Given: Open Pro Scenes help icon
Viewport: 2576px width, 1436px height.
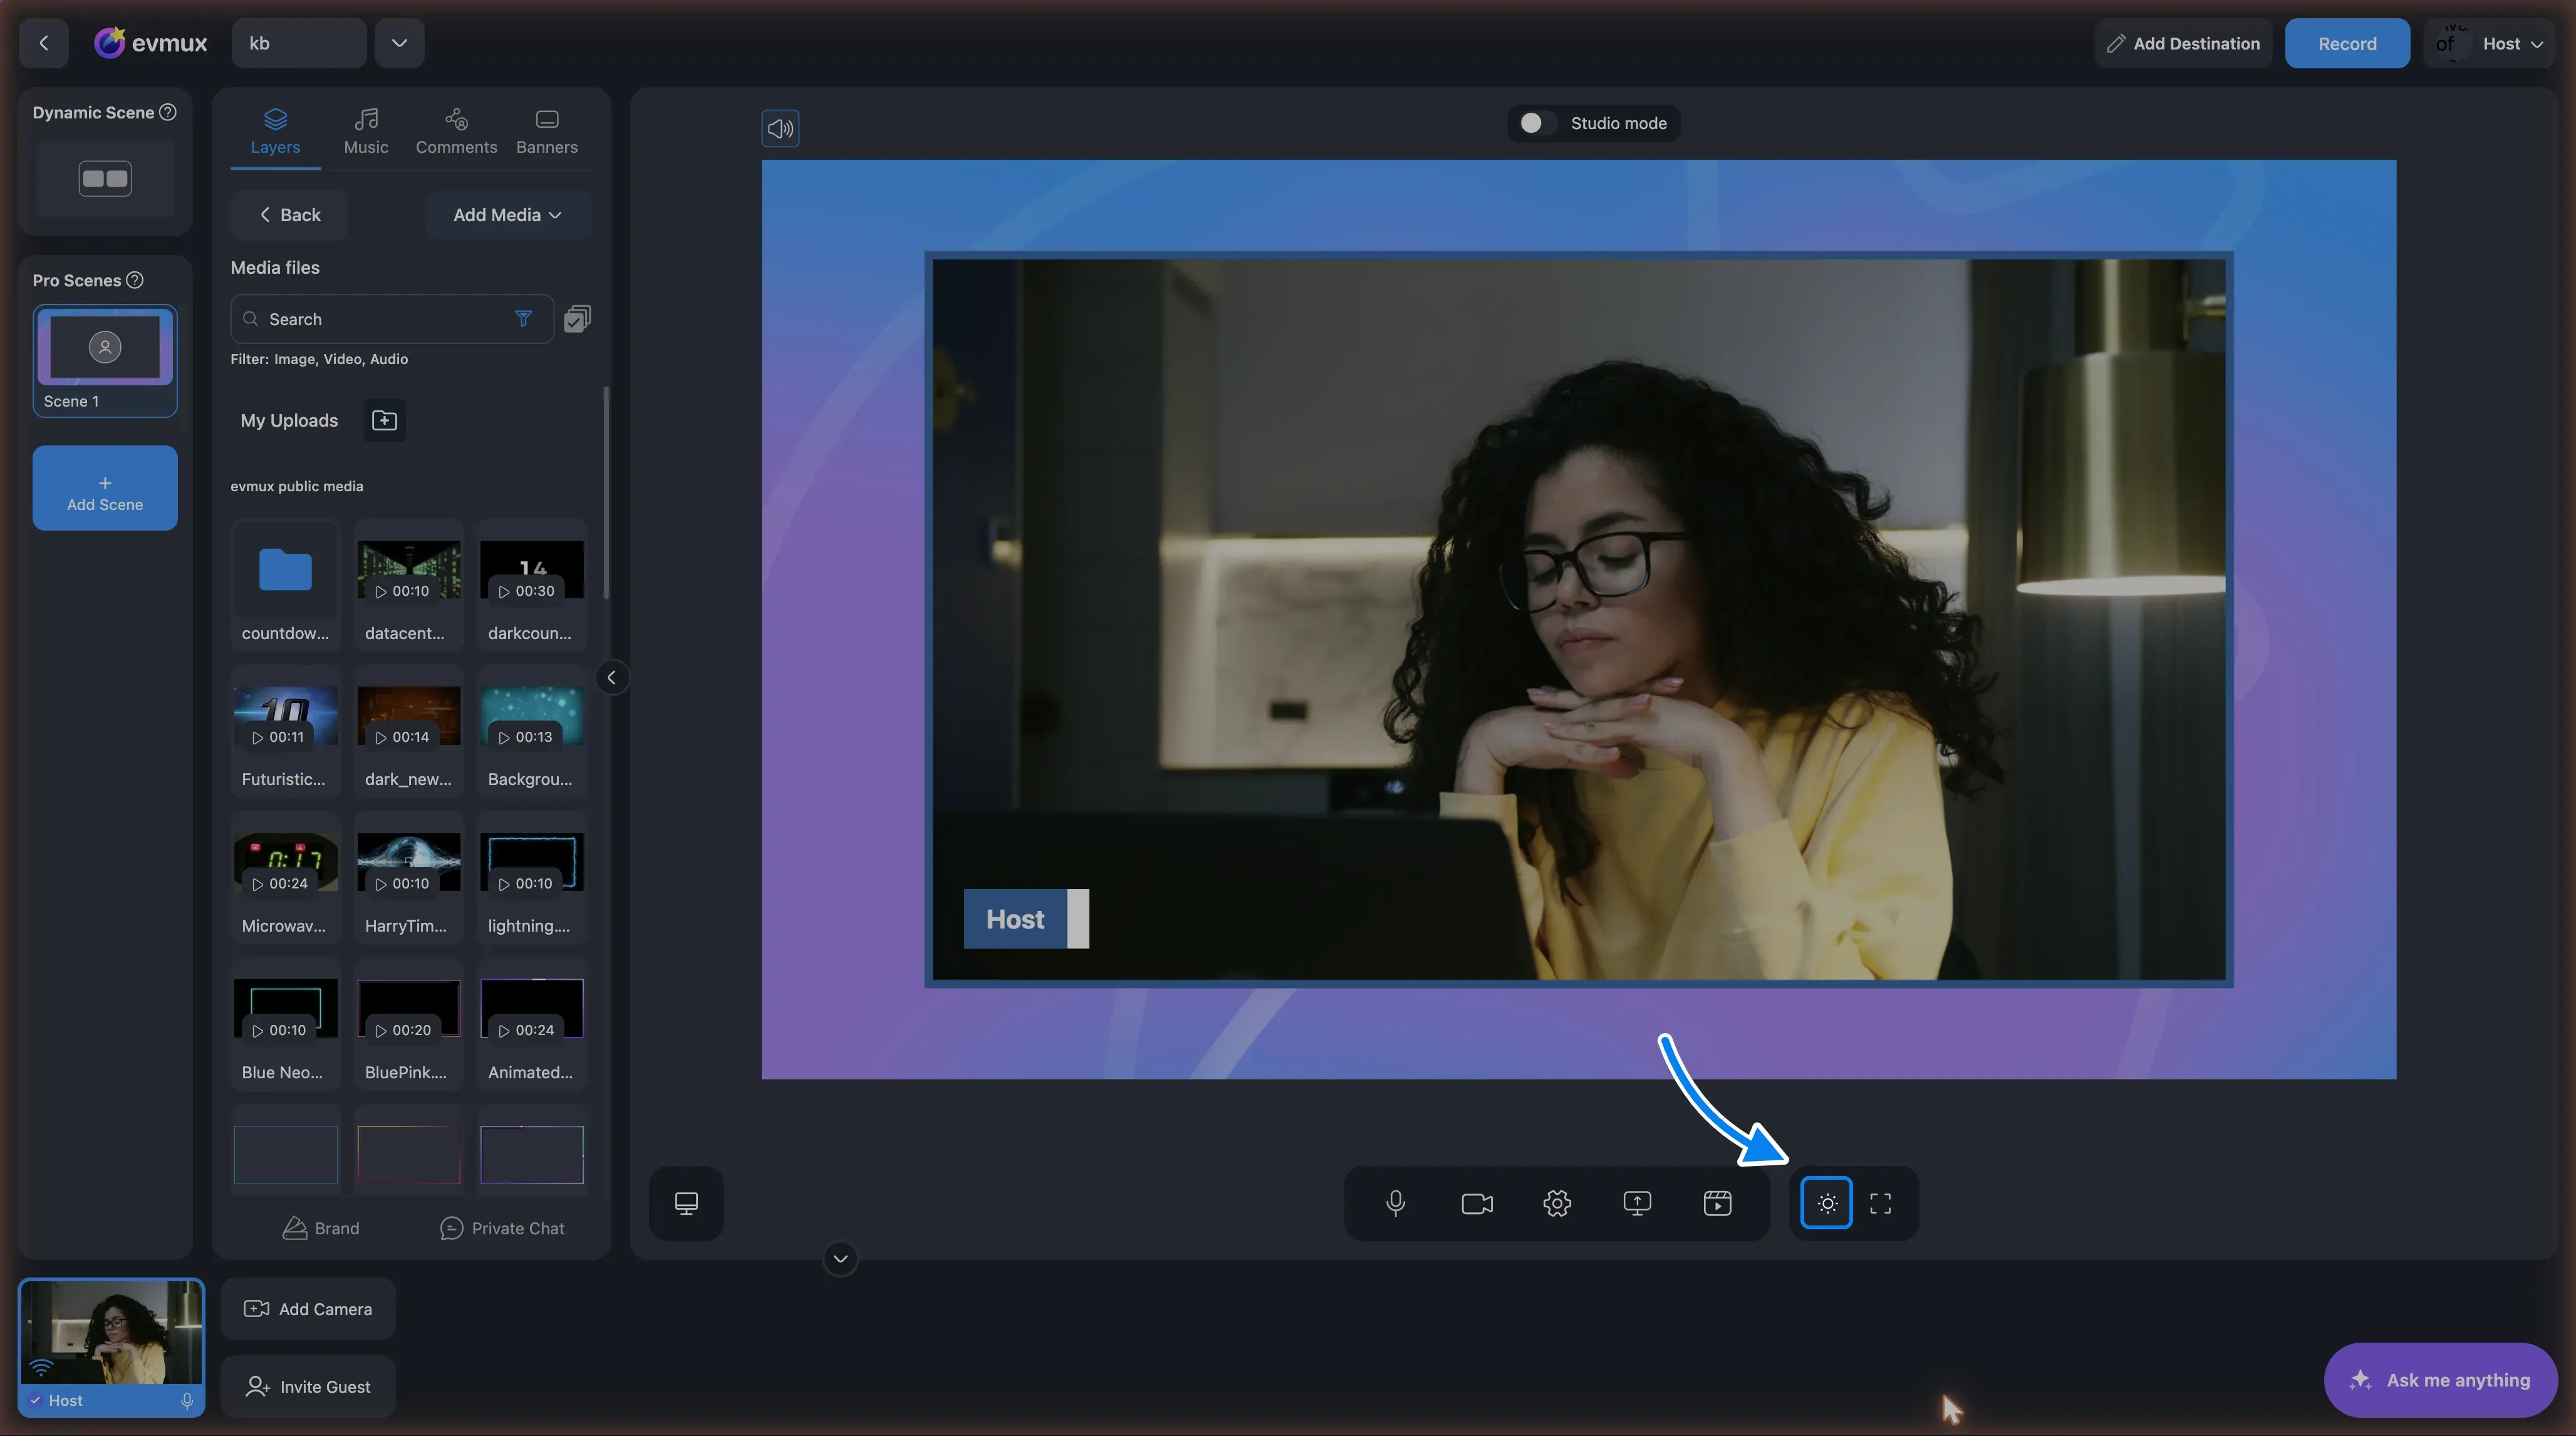Looking at the screenshot, I should coord(134,280).
